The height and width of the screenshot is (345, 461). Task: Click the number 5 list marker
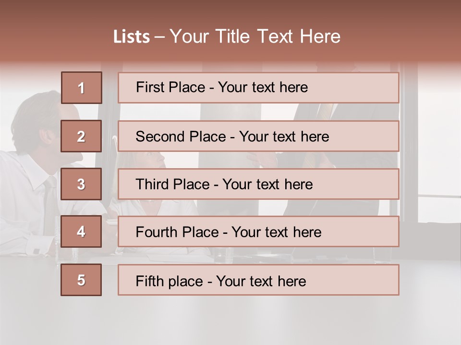tap(81, 280)
